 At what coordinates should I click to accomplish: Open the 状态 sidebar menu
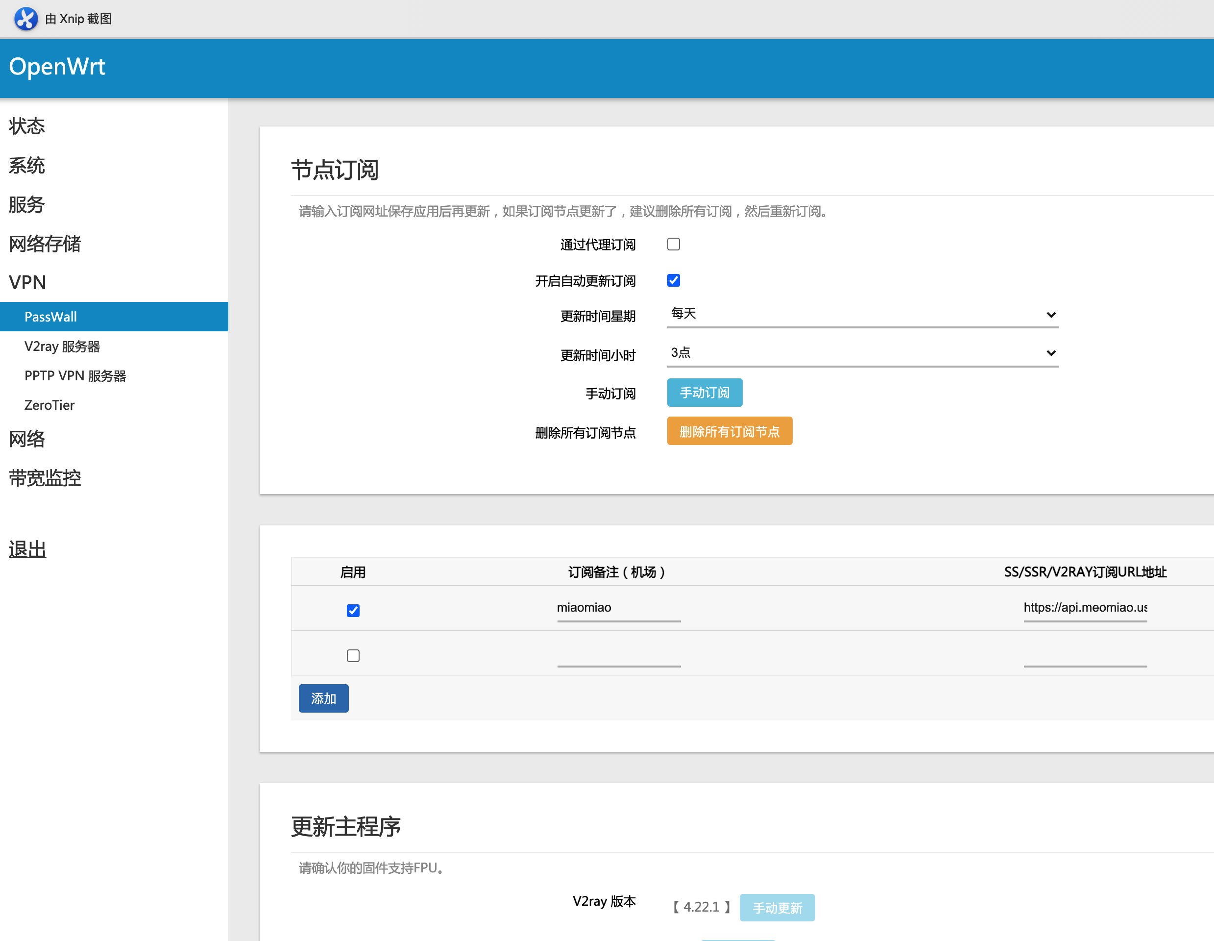26,126
